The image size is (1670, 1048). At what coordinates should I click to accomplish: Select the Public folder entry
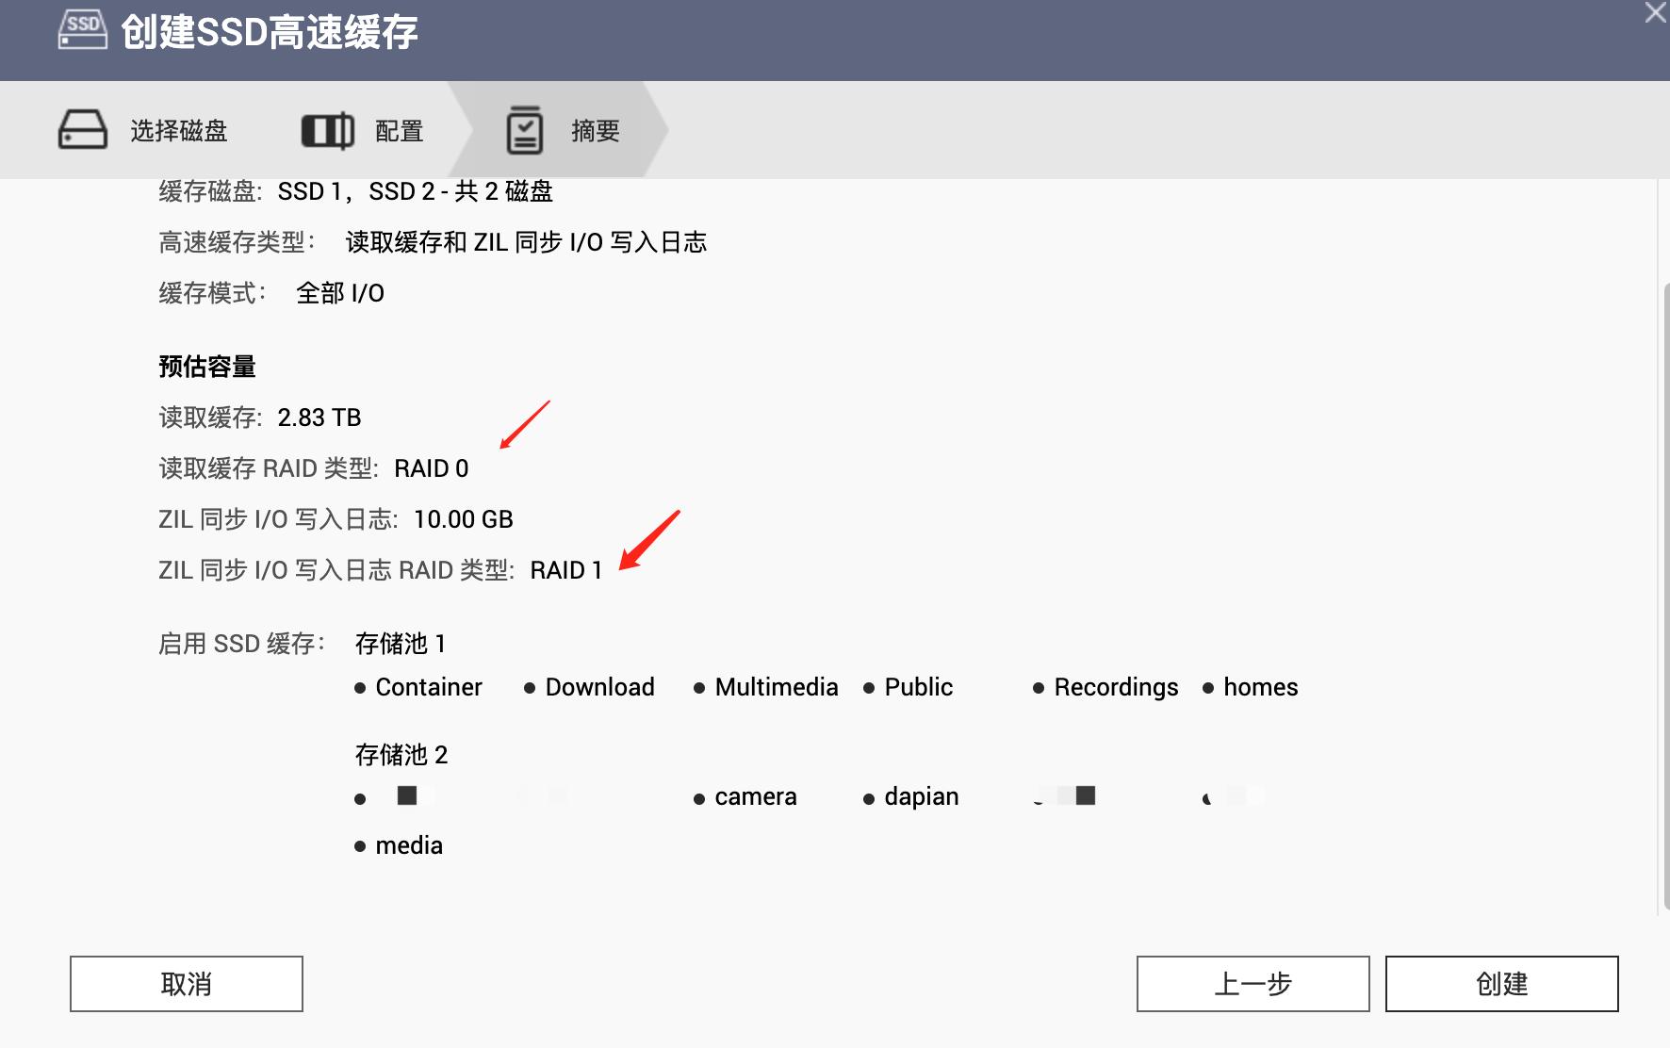917,687
